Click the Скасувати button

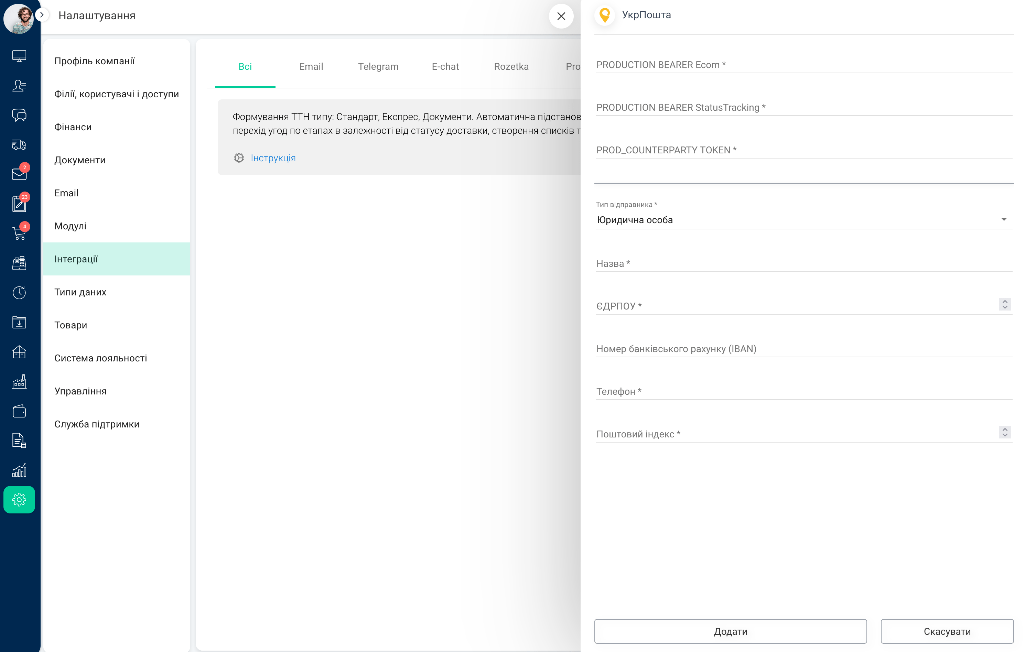[x=947, y=631]
